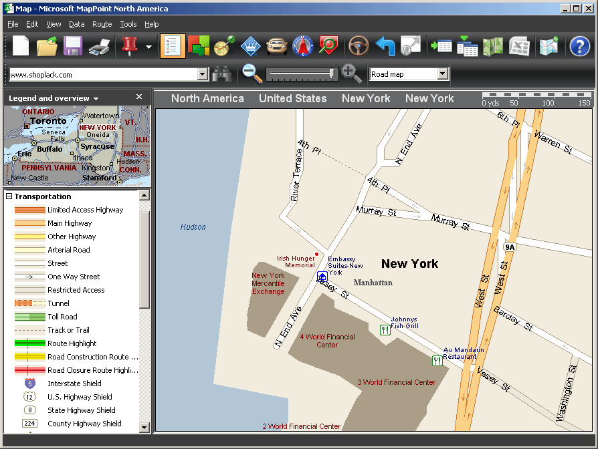The width and height of the screenshot is (598, 449).
Task: Open the Help menu
Action: [x=151, y=24]
